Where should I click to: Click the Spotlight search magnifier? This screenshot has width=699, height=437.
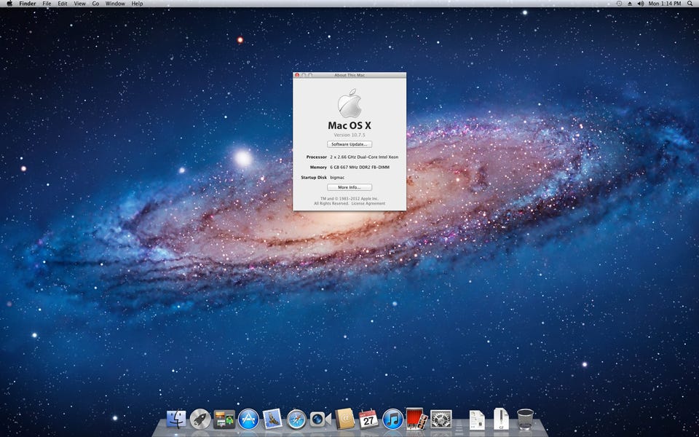click(690, 4)
